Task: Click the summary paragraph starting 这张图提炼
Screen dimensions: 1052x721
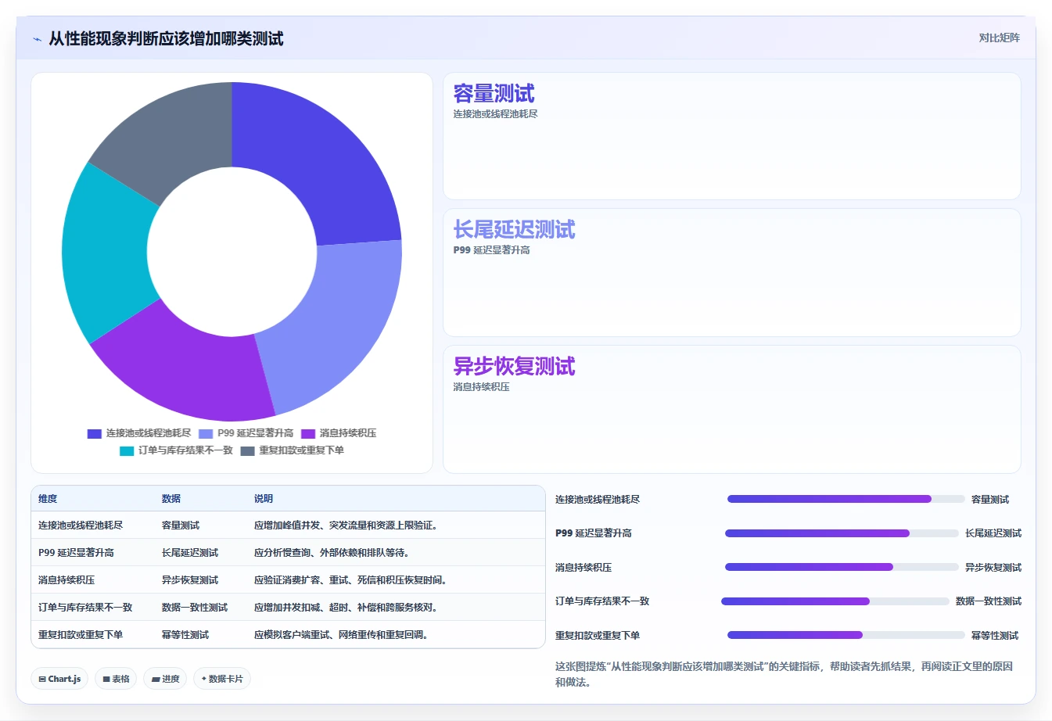Action: coord(784,674)
